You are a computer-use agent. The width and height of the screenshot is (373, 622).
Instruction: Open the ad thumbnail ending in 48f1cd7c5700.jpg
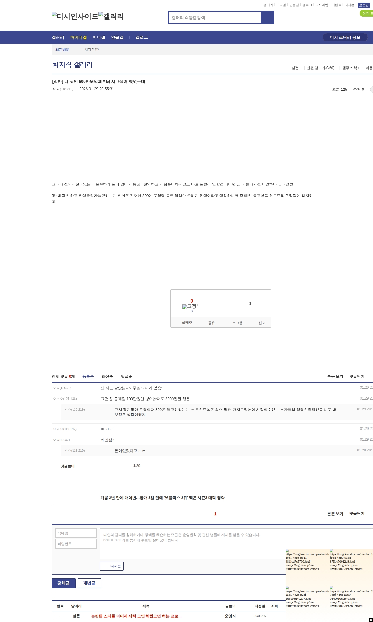(x=307, y=560)
